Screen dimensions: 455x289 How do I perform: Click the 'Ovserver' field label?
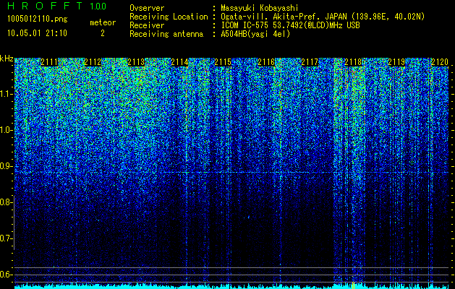pyautogui.click(x=147, y=8)
